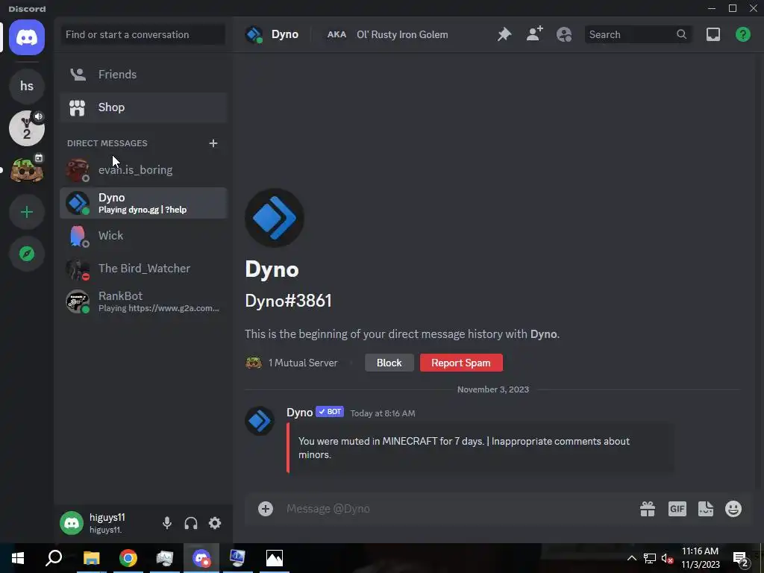Explore discoverable servers compass icon

click(x=27, y=254)
